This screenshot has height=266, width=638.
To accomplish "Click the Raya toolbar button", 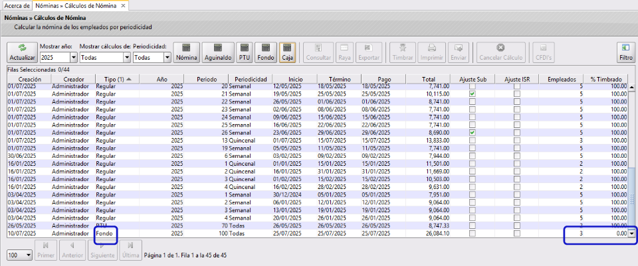I will point(344,52).
